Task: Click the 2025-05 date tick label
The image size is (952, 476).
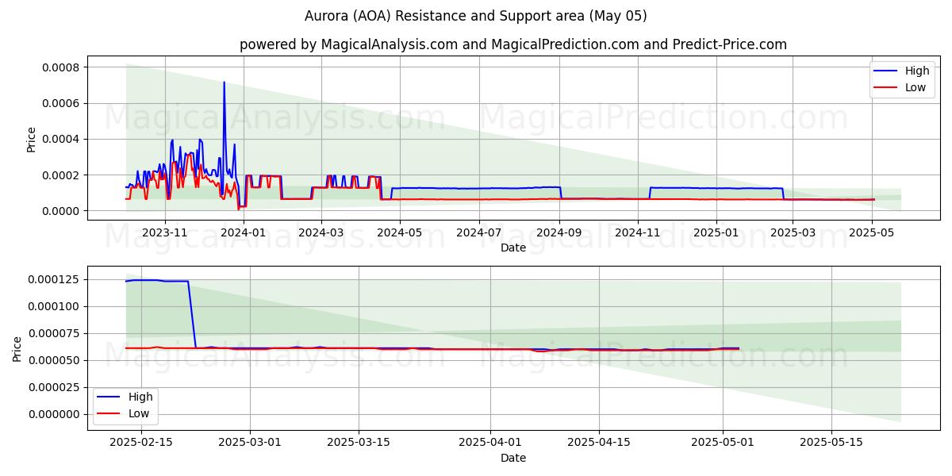Action: tap(872, 232)
